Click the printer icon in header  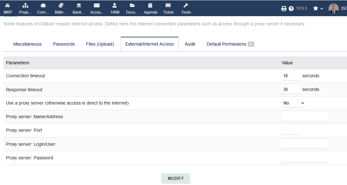(284, 9)
